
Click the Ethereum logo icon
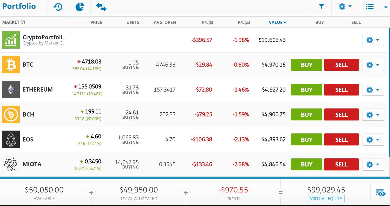[x=11, y=89]
